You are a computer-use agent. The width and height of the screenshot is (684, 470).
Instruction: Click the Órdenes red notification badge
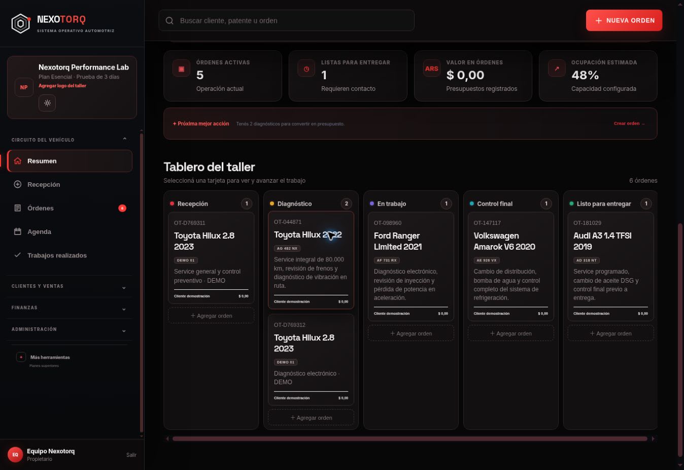(122, 208)
